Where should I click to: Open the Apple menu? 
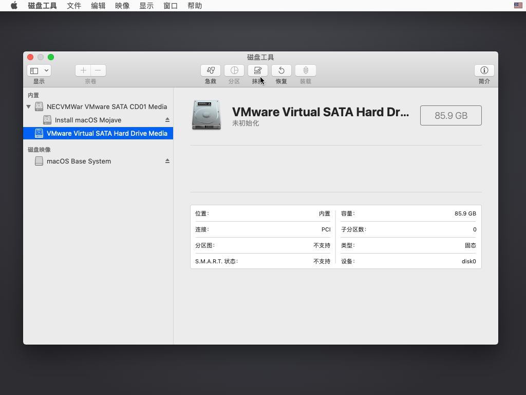tap(14, 6)
